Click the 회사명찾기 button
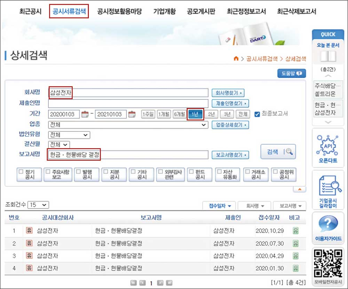Image resolution: width=348 pixels, height=289 pixels. coord(228,93)
